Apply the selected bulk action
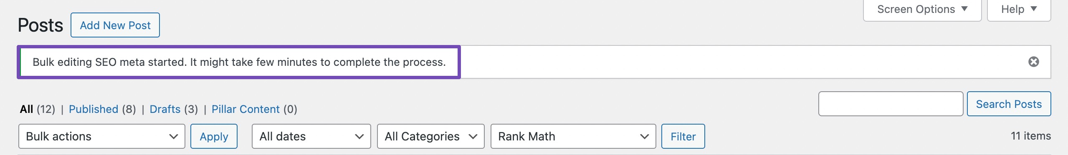 [214, 136]
